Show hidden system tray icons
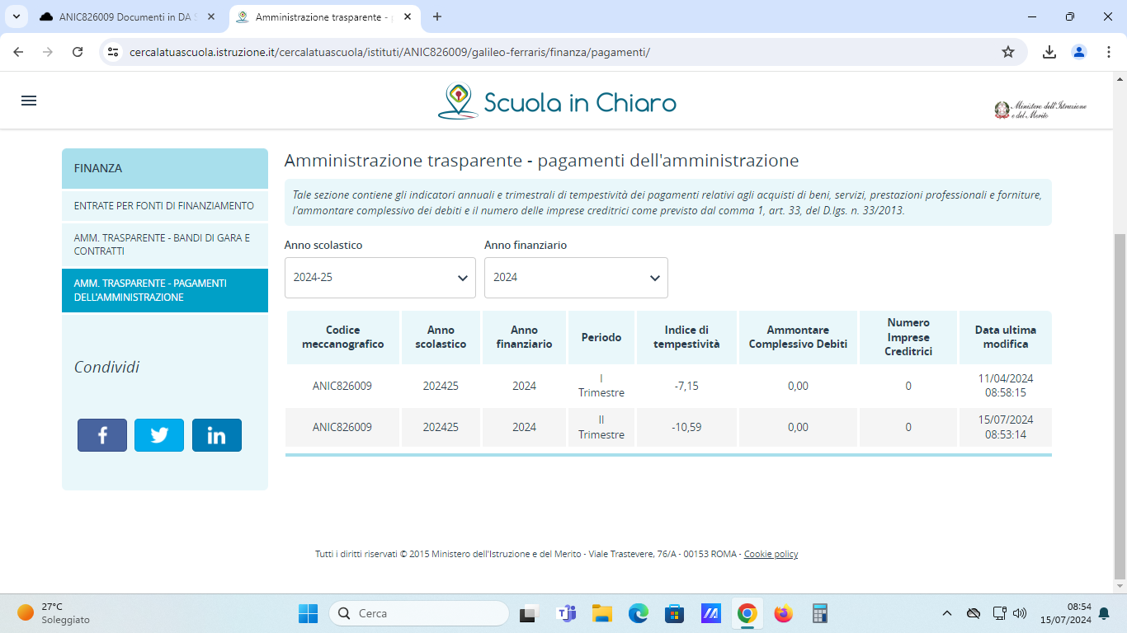This screenshot has width=1127, height=633. (947, 613)
